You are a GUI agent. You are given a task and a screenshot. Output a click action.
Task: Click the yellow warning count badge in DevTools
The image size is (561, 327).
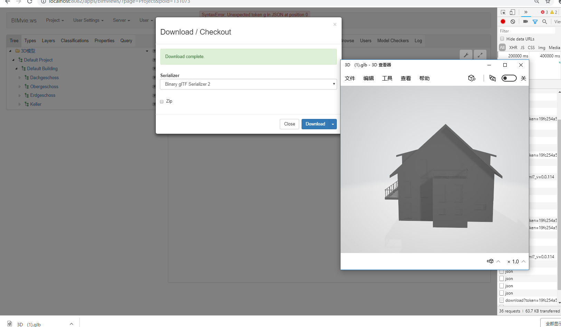tap(554, 12)
